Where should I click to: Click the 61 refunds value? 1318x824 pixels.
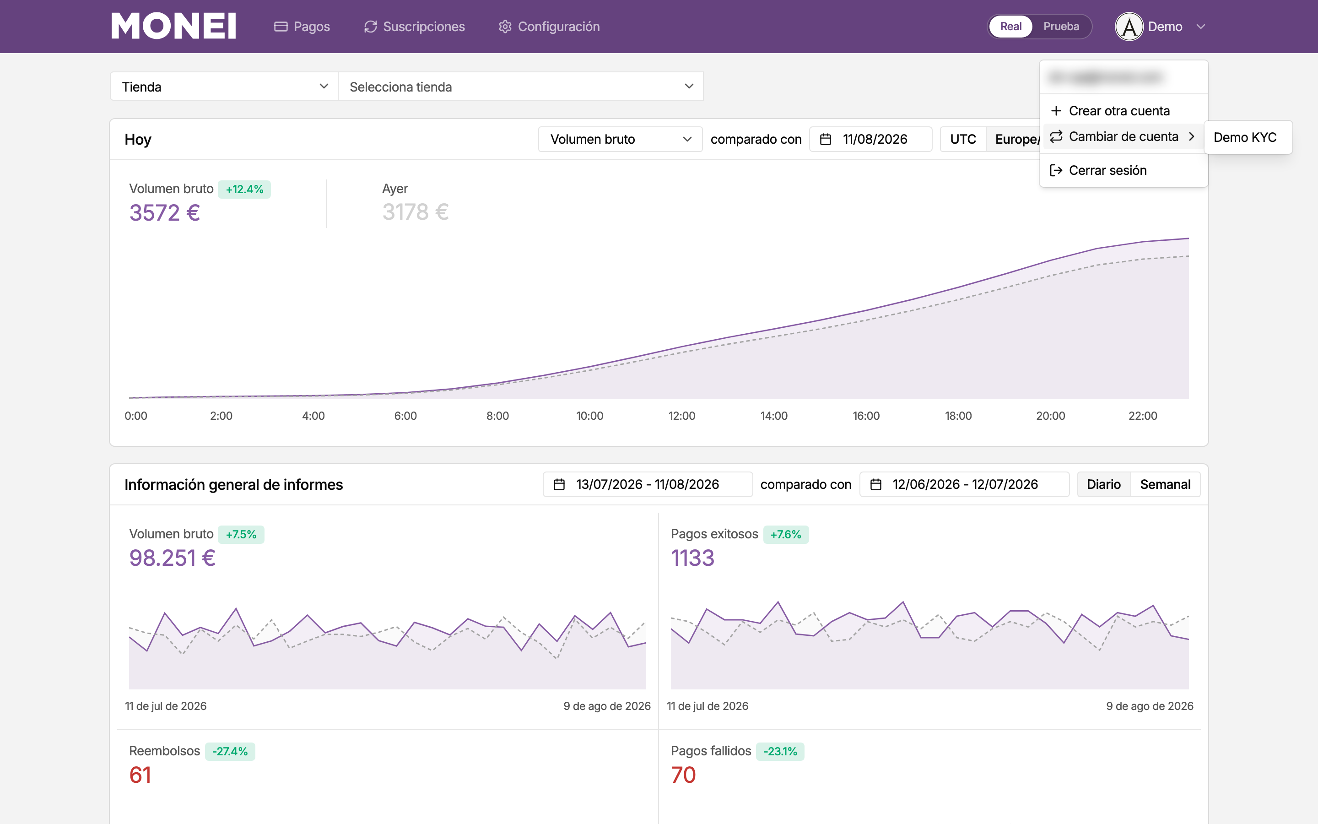pos(140,775)
